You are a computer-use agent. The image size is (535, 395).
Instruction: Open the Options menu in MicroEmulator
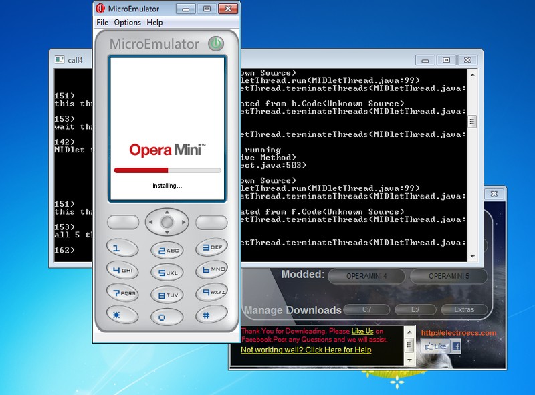(127, 22)
